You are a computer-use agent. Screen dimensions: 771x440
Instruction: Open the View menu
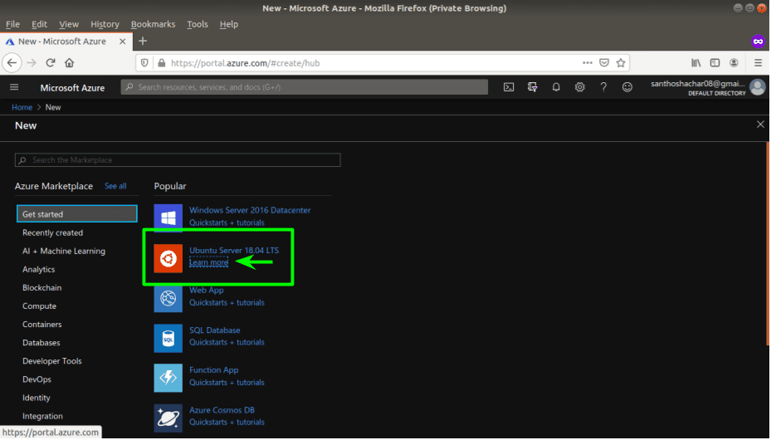69,24
